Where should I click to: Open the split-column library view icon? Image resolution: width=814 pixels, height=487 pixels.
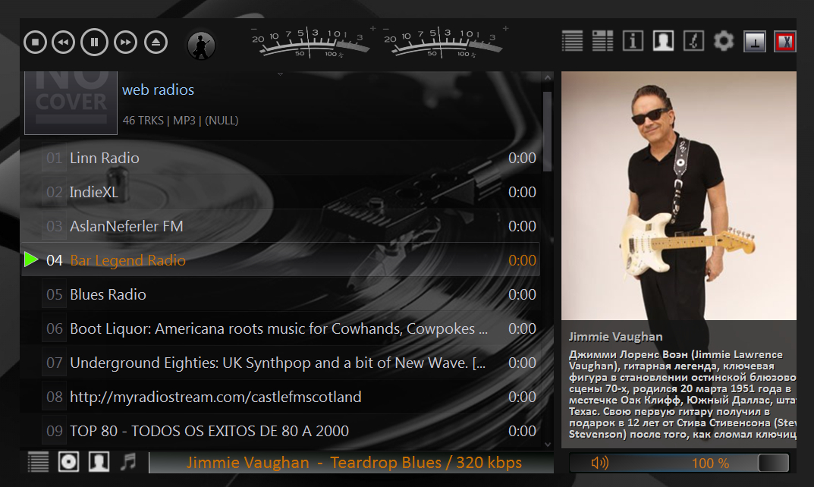(602, 41)
